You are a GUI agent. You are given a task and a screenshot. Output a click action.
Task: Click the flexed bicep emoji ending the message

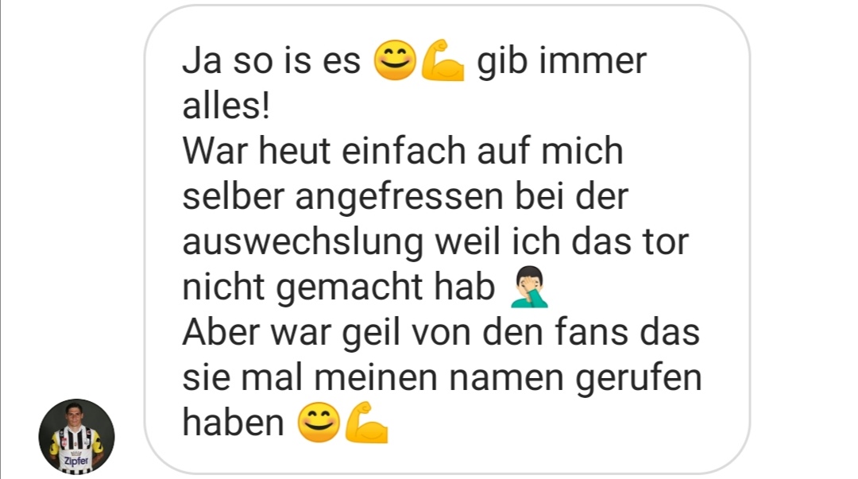366,423
